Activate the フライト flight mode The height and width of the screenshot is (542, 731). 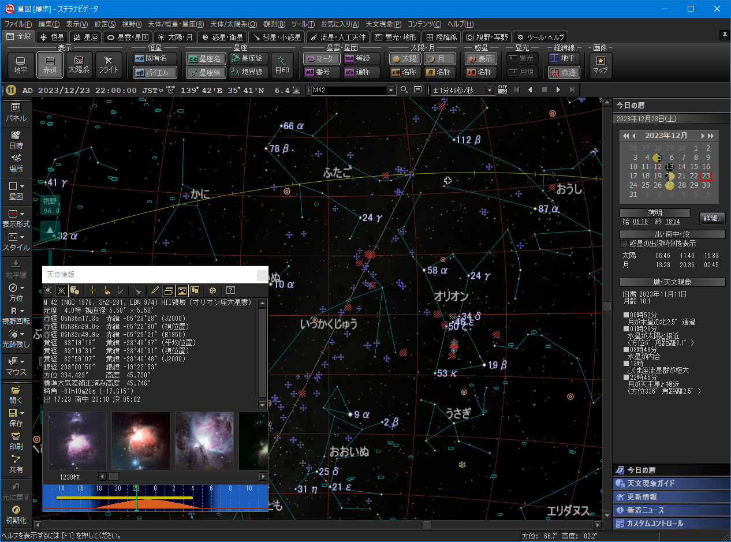tap(108, 65)
